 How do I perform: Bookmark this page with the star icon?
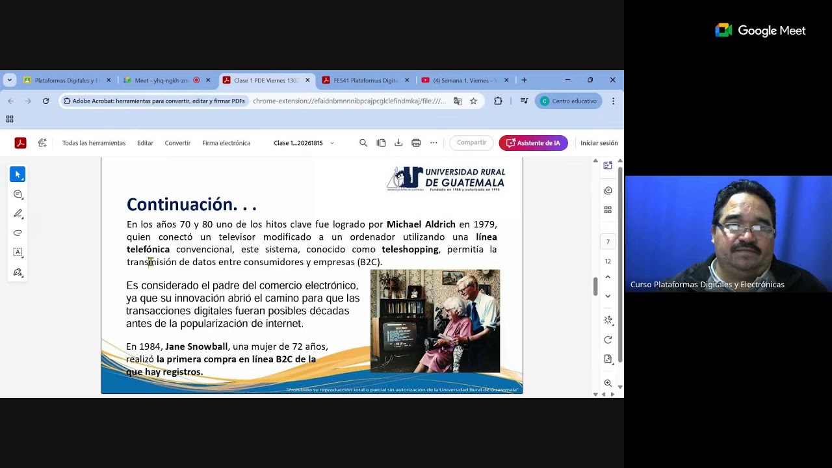tap(473, 101)
